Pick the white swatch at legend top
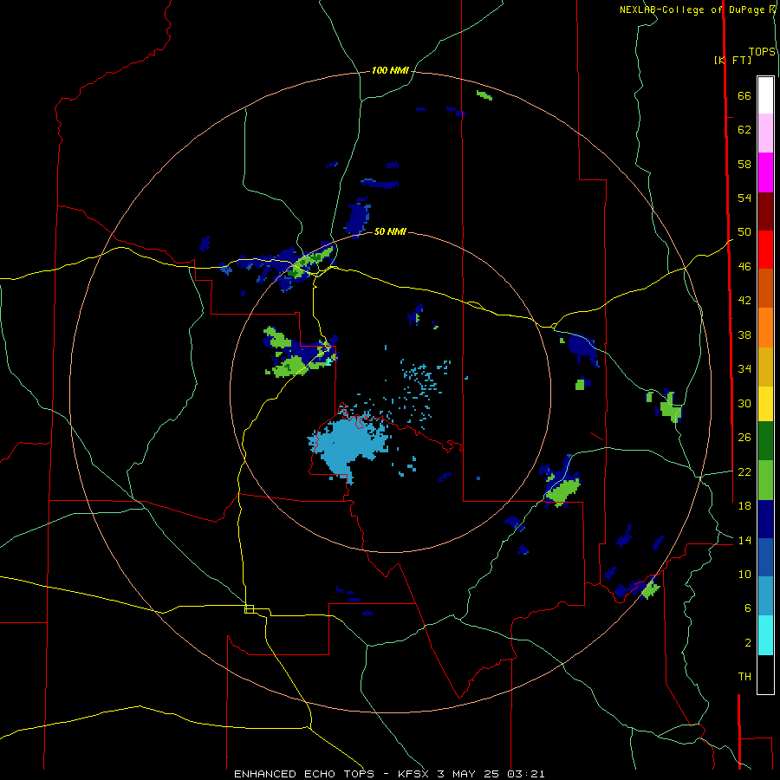This screenshot has height=780, width=780. (765, 95)
